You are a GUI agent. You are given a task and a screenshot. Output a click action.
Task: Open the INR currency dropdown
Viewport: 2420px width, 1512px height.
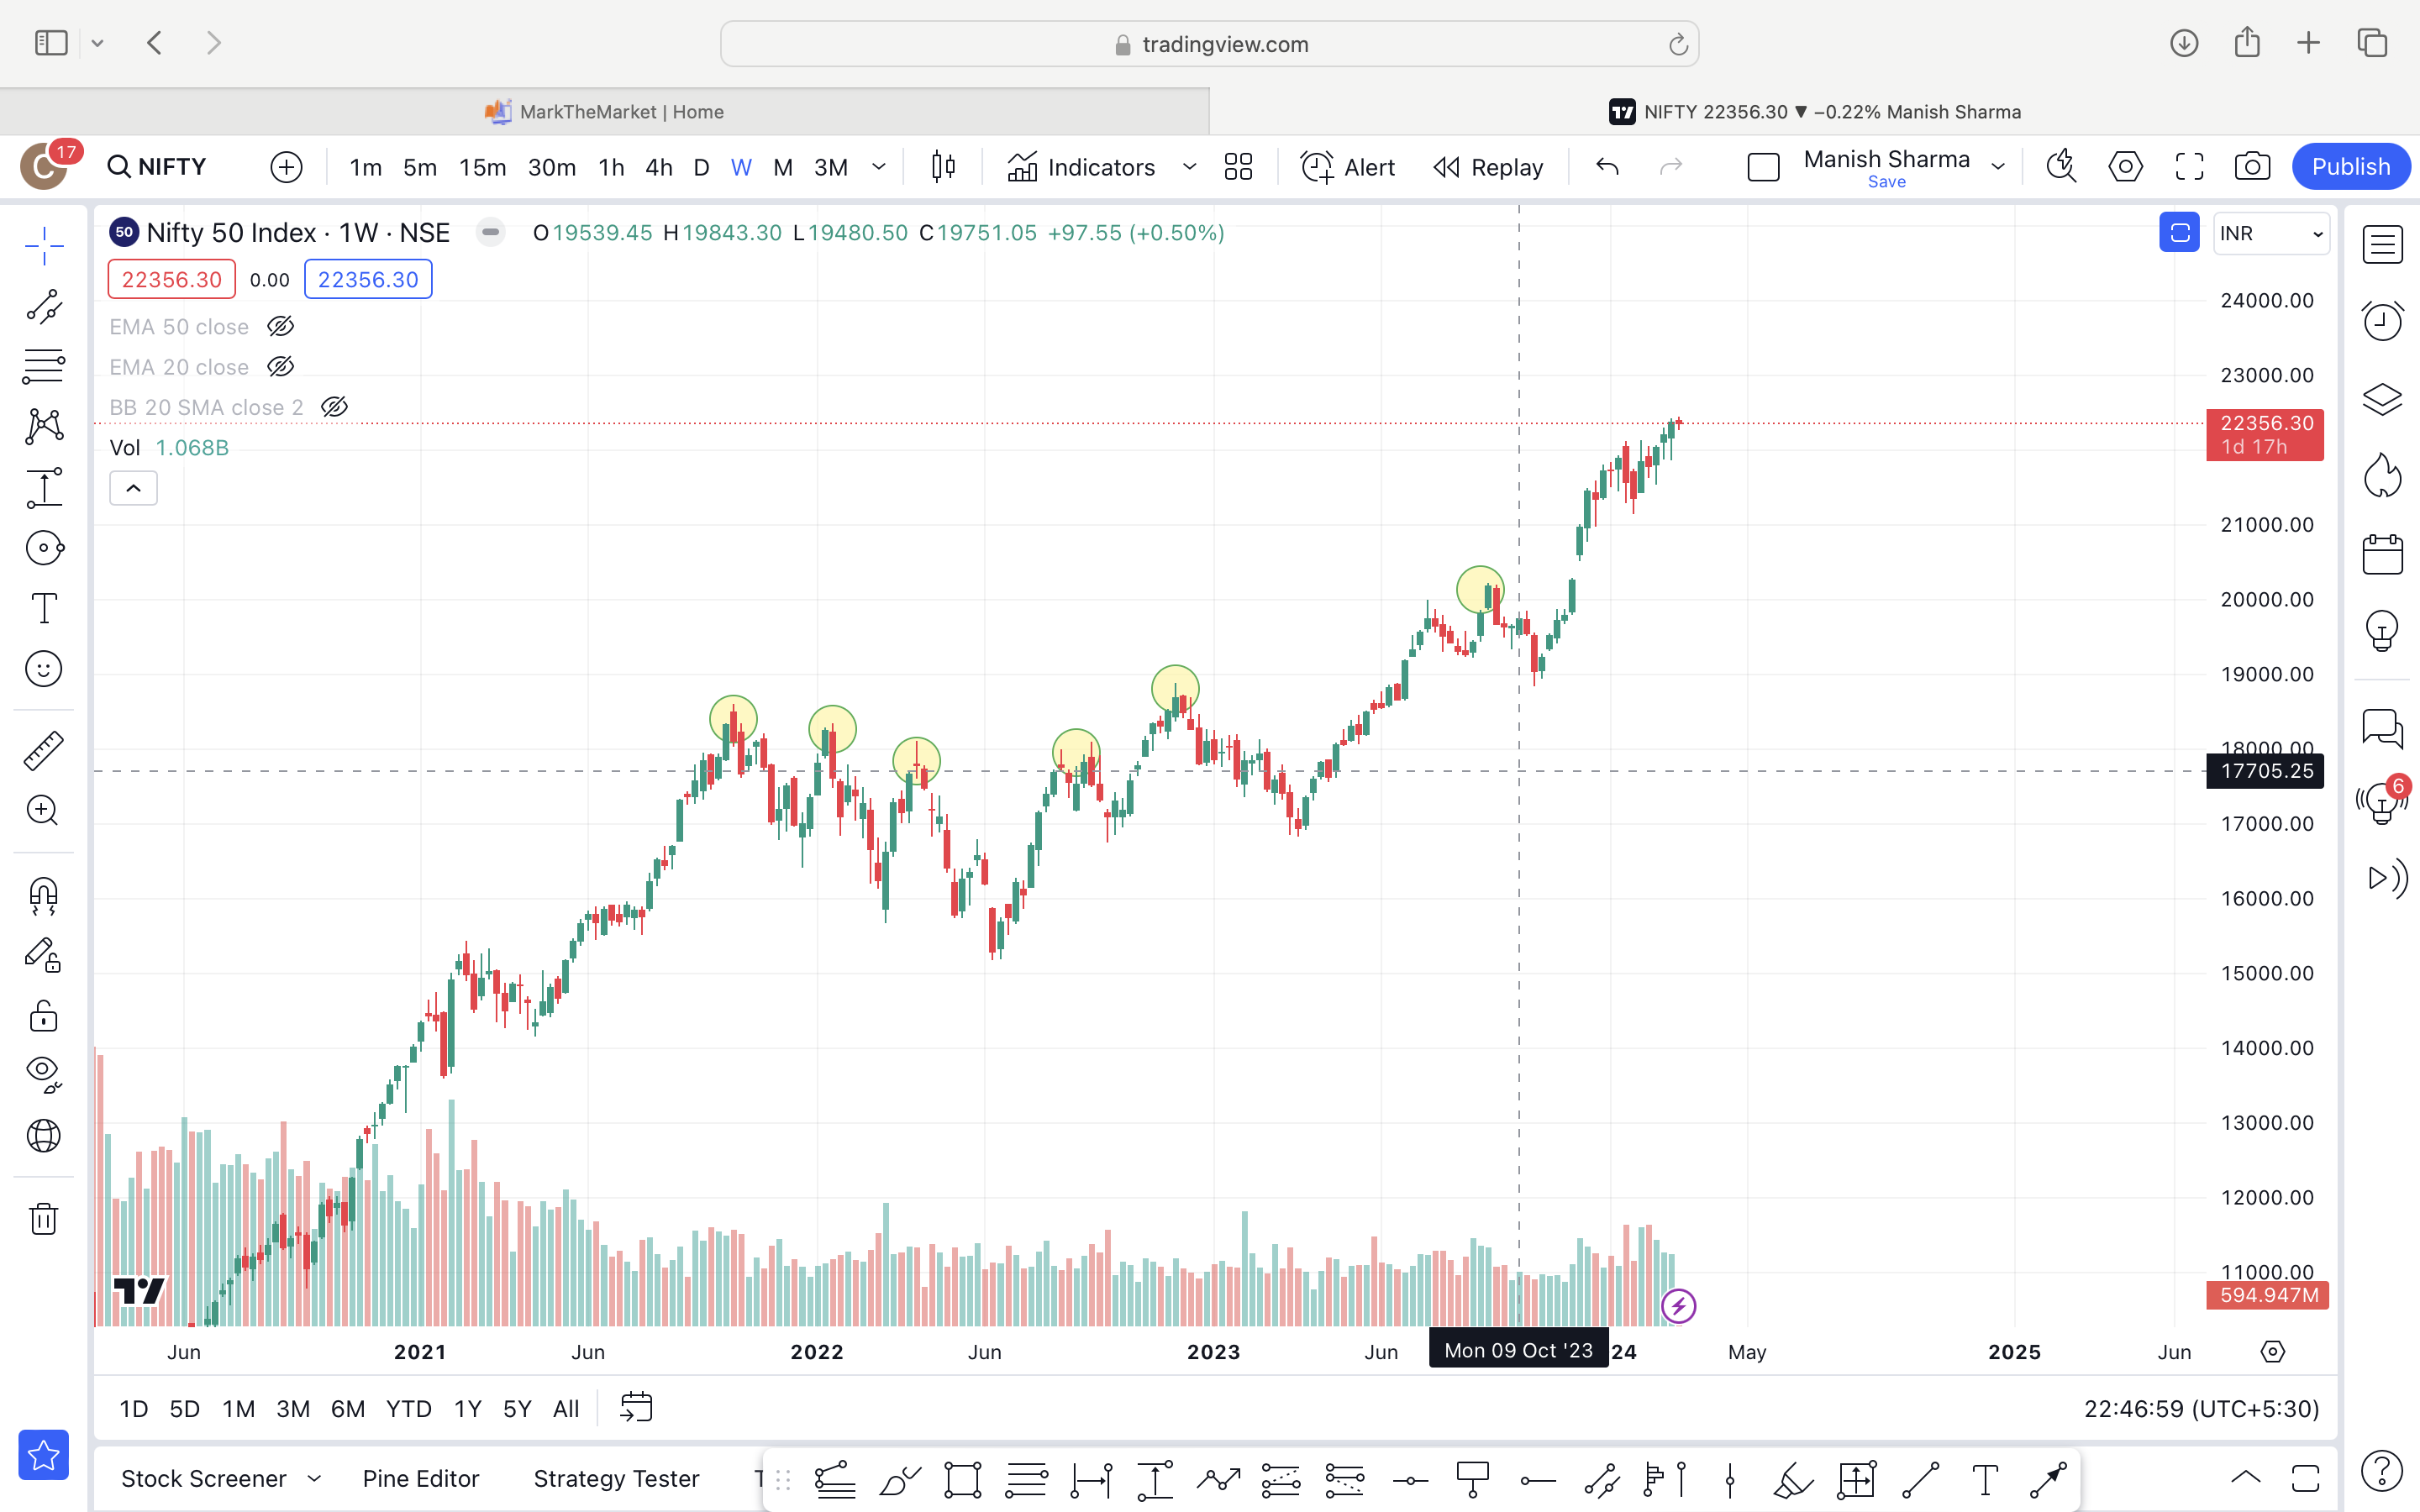click(2271, 234)
